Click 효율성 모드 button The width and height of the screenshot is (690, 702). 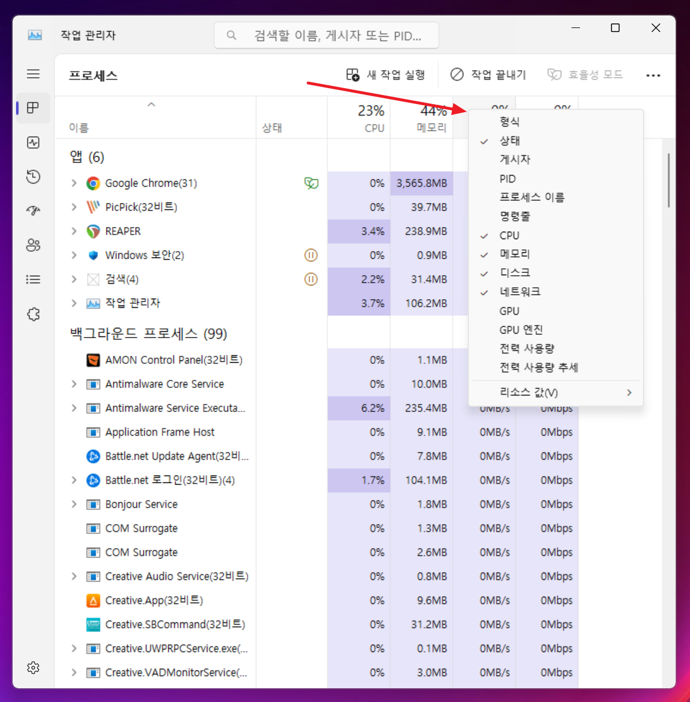tap(585, 75)
